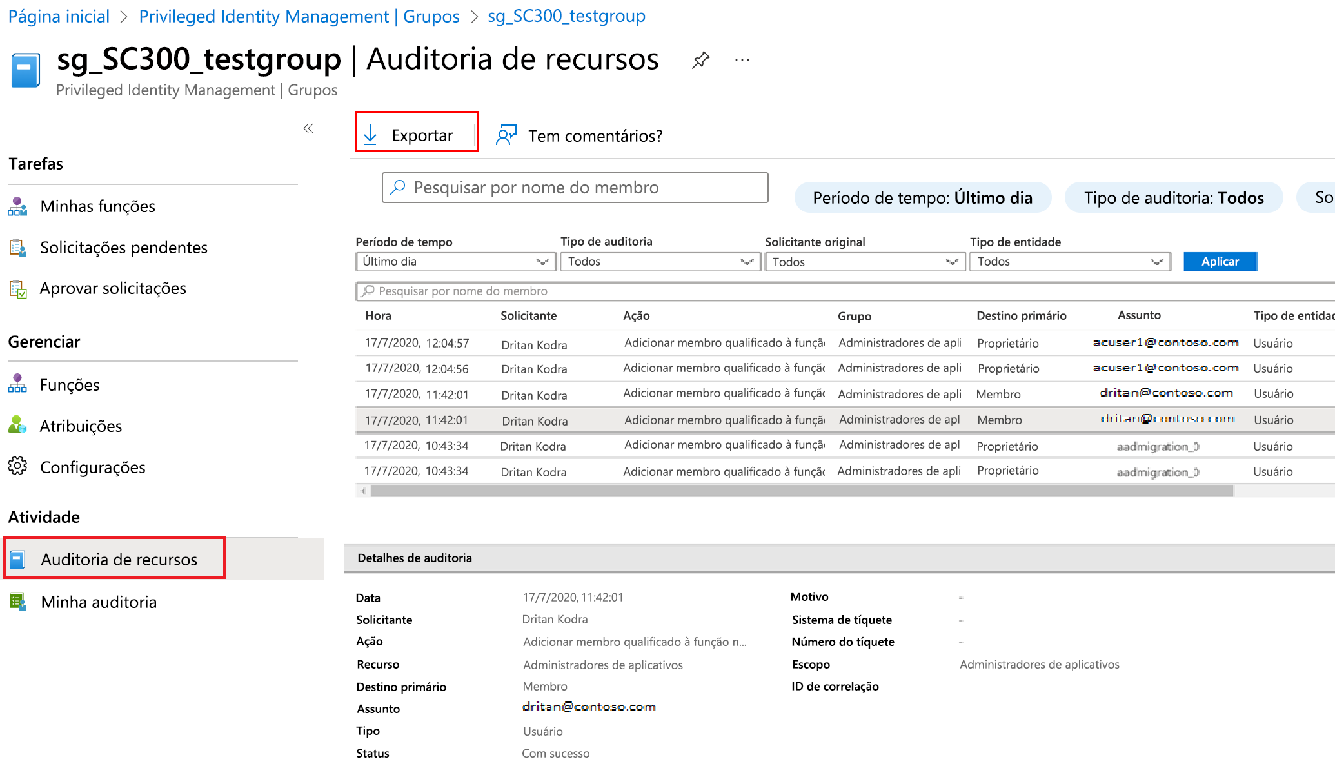Screen dimensions: 1335x775
Task: Click Membro cell in highlighted 11:42:01 row
Action: click(x=999, y=420)
